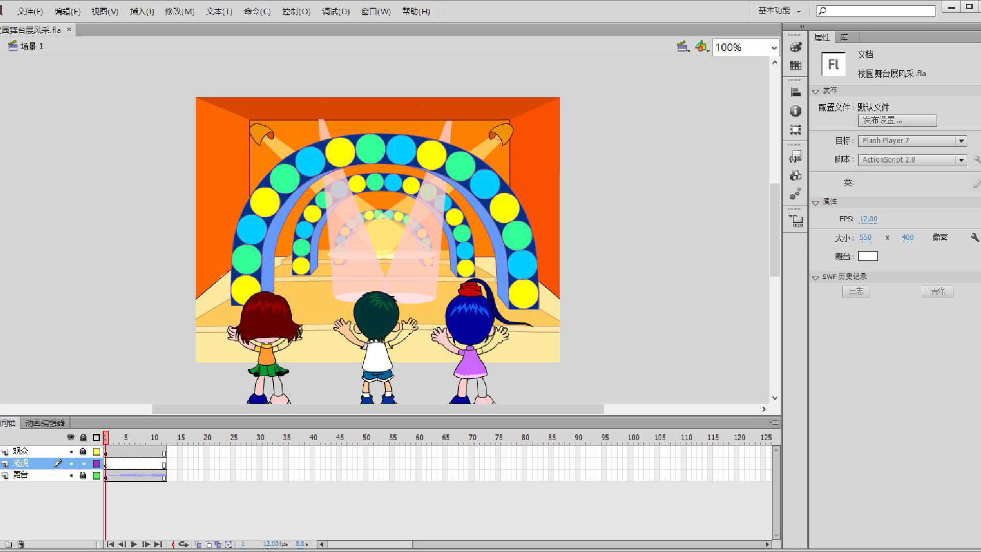Expand the collapsed icon panel dock
Viewport: 981px width, 552px height.
click(802, 27)
